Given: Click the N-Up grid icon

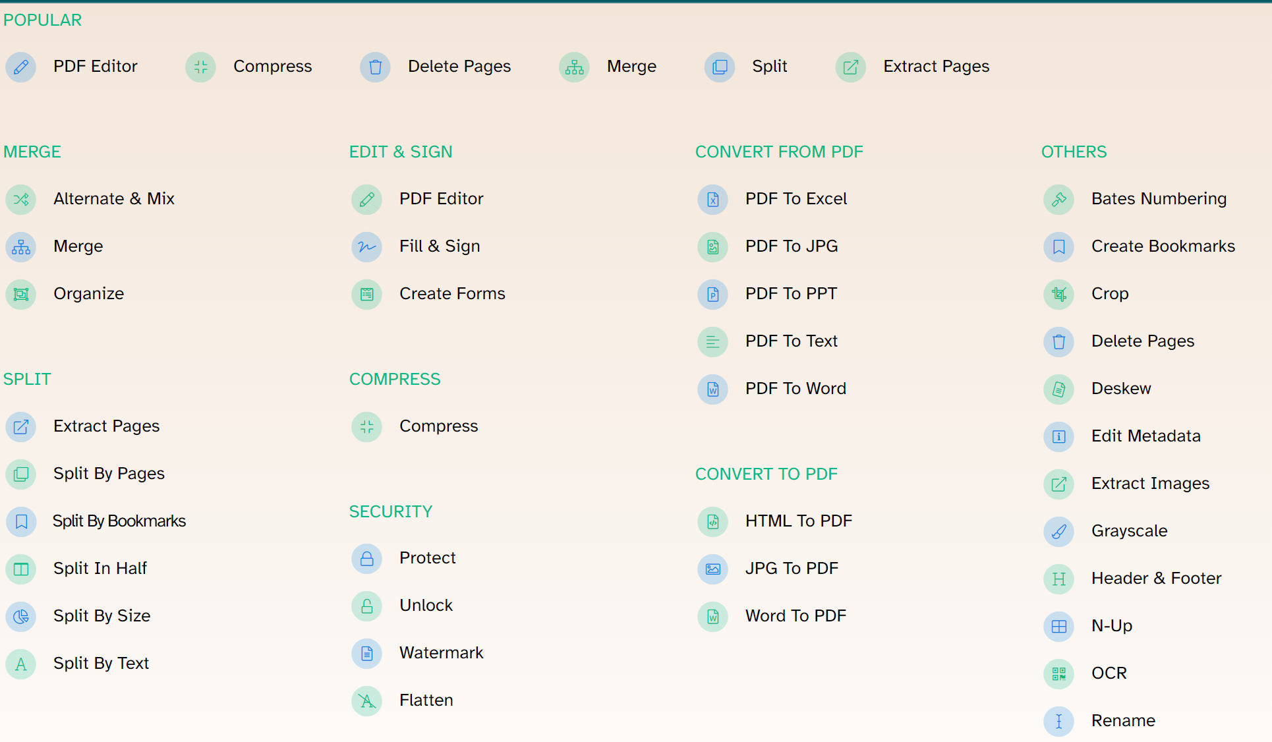Looking at the screenshot, I should (1059, 626).
